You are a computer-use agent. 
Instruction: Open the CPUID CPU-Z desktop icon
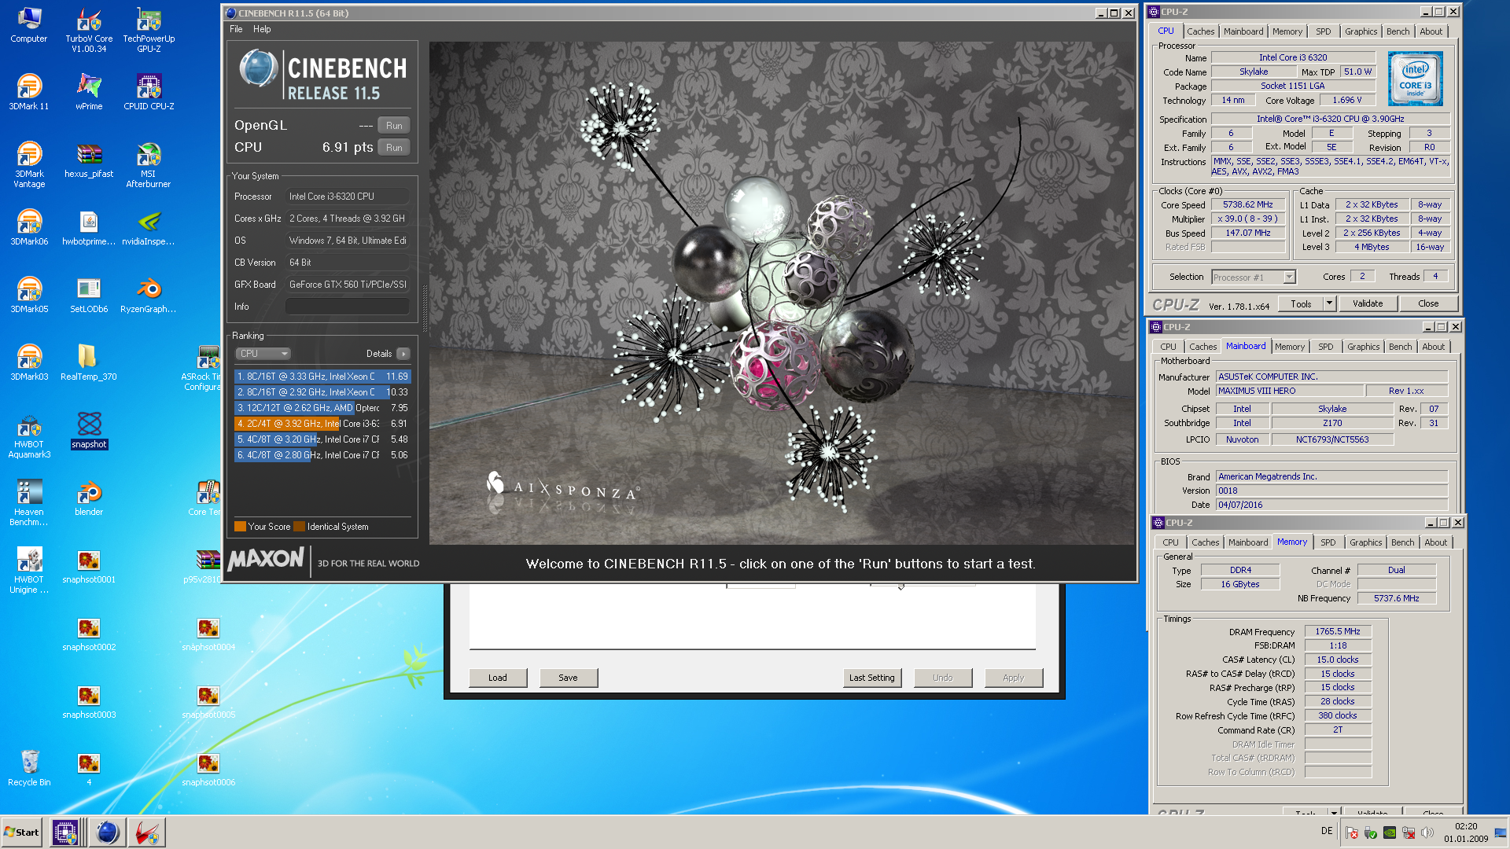(x=149, y=92)
